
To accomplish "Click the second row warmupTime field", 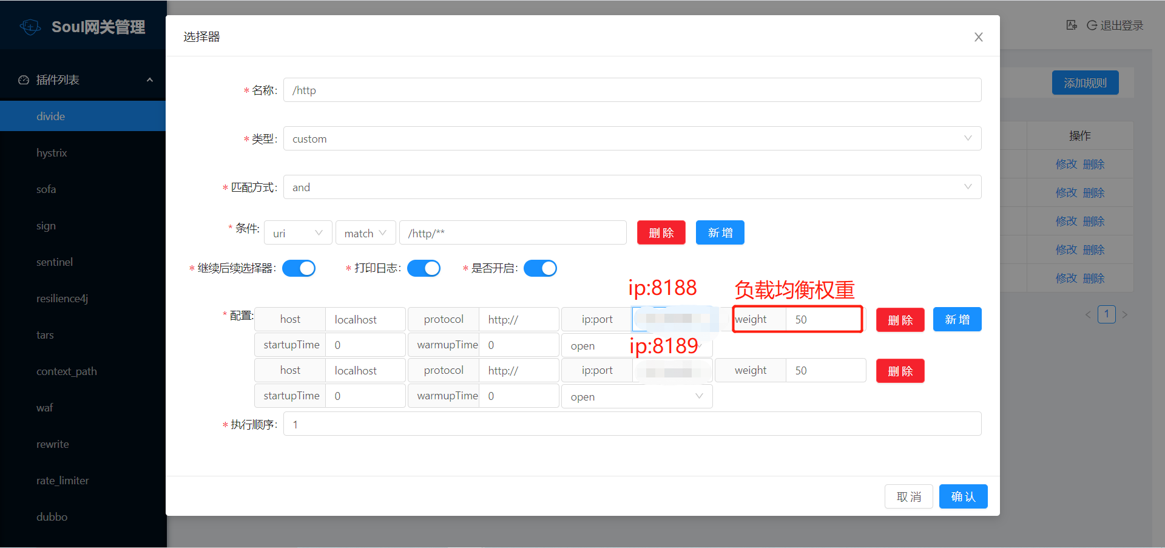I will tap(519, 396).
